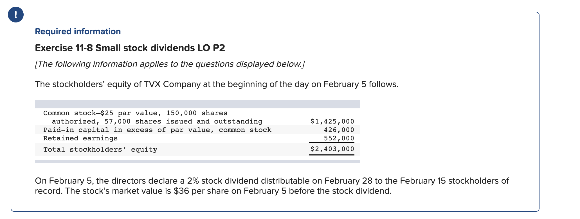
Task: Click the gray table header bar
Action: (197, 104)
